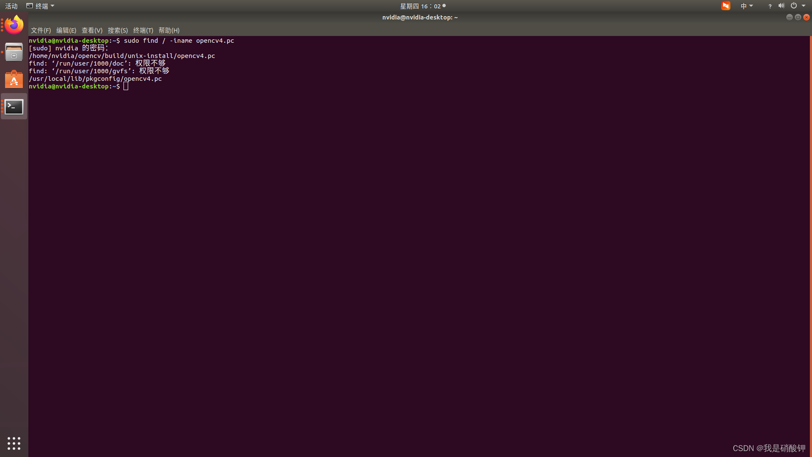Open the 文件(F) menu
Image resolution: width=812 pixels, height=457 pixels.
(40, 30)
